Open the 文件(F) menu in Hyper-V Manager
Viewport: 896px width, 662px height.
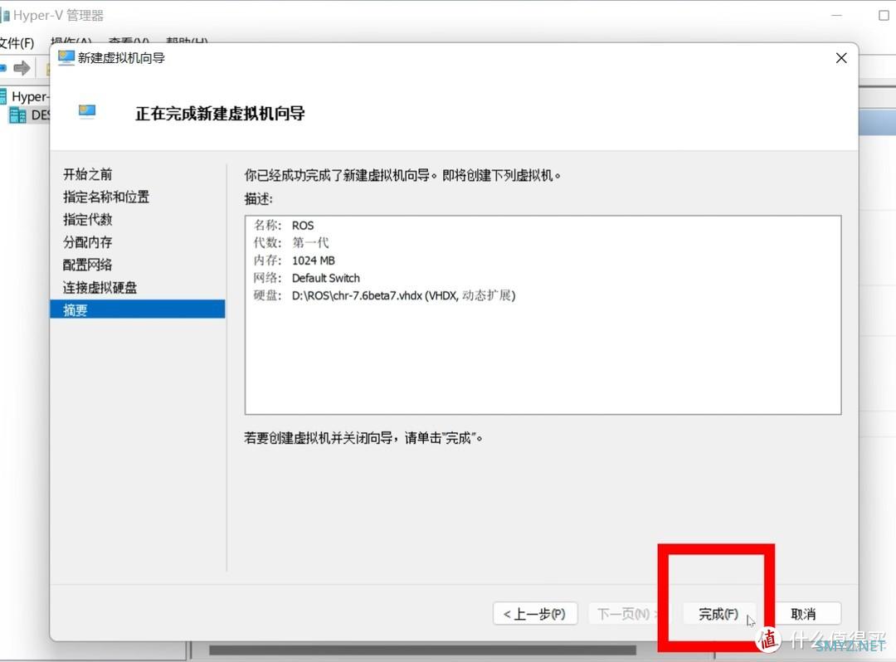17,43
